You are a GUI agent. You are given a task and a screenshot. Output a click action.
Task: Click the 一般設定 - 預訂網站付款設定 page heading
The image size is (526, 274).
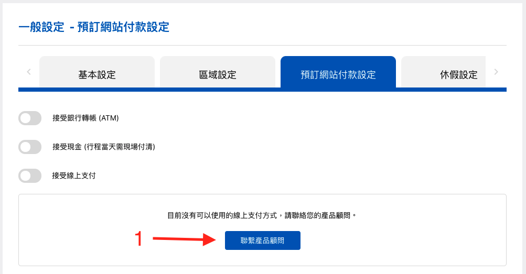click(x=94, y=27)
